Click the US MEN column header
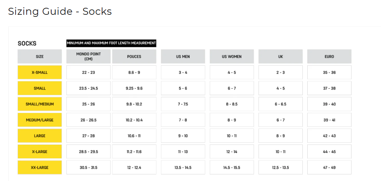The height and width of the screenshot is (181, 381). coord(183,57)
